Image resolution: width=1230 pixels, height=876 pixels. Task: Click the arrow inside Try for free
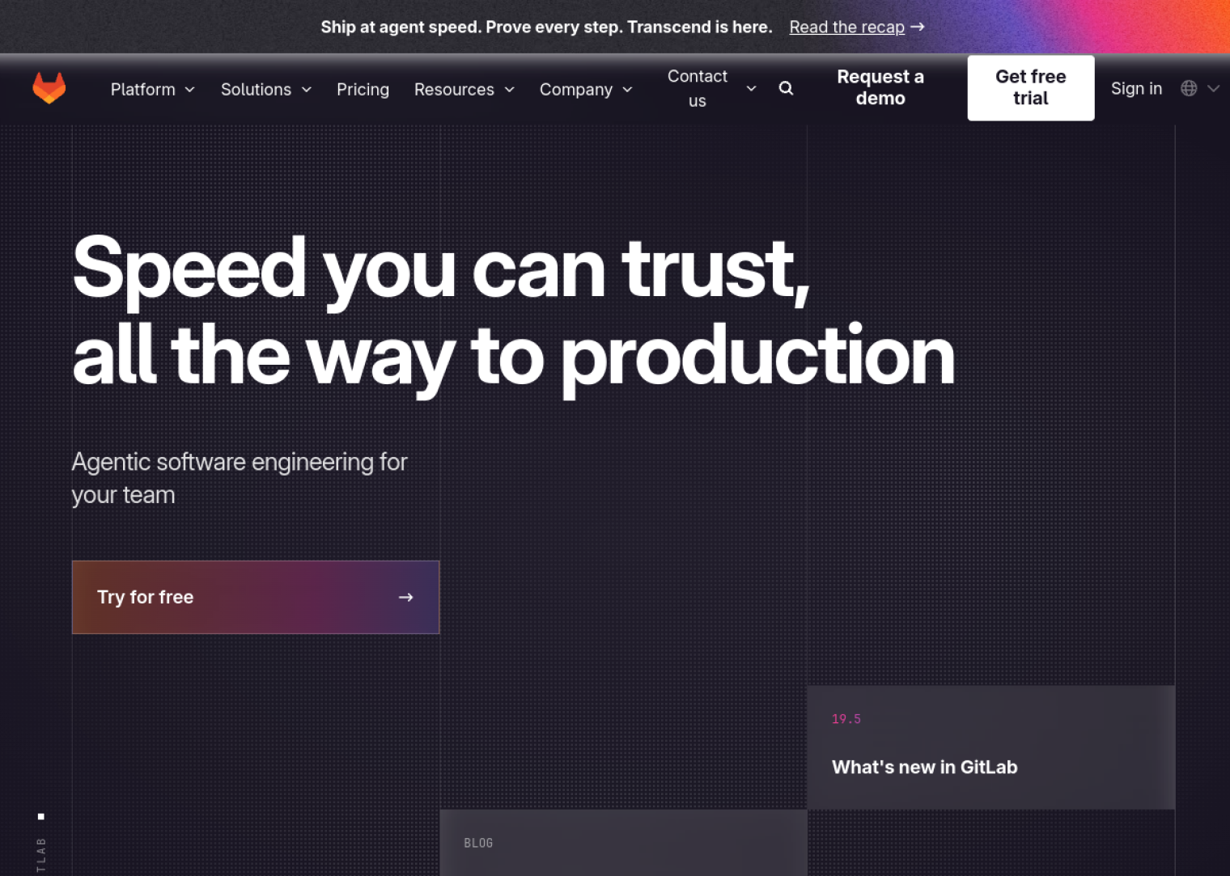406,597
